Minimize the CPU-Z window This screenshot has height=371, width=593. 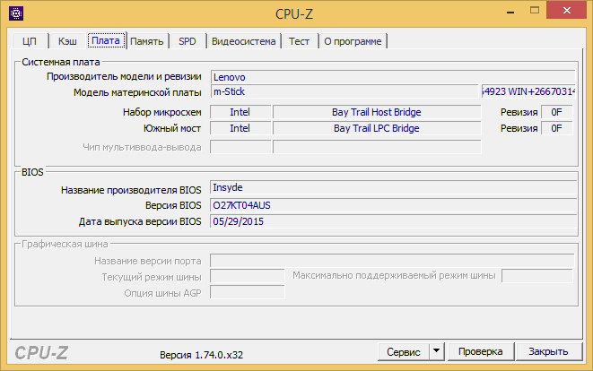[x=510, y=12]
